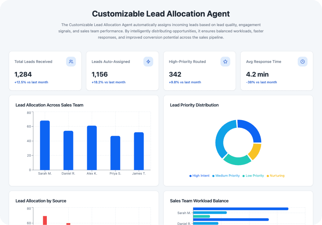322x225 pixels.
Task: Click the clock icon on Avg Response Time card
Action: coord(303,61)
